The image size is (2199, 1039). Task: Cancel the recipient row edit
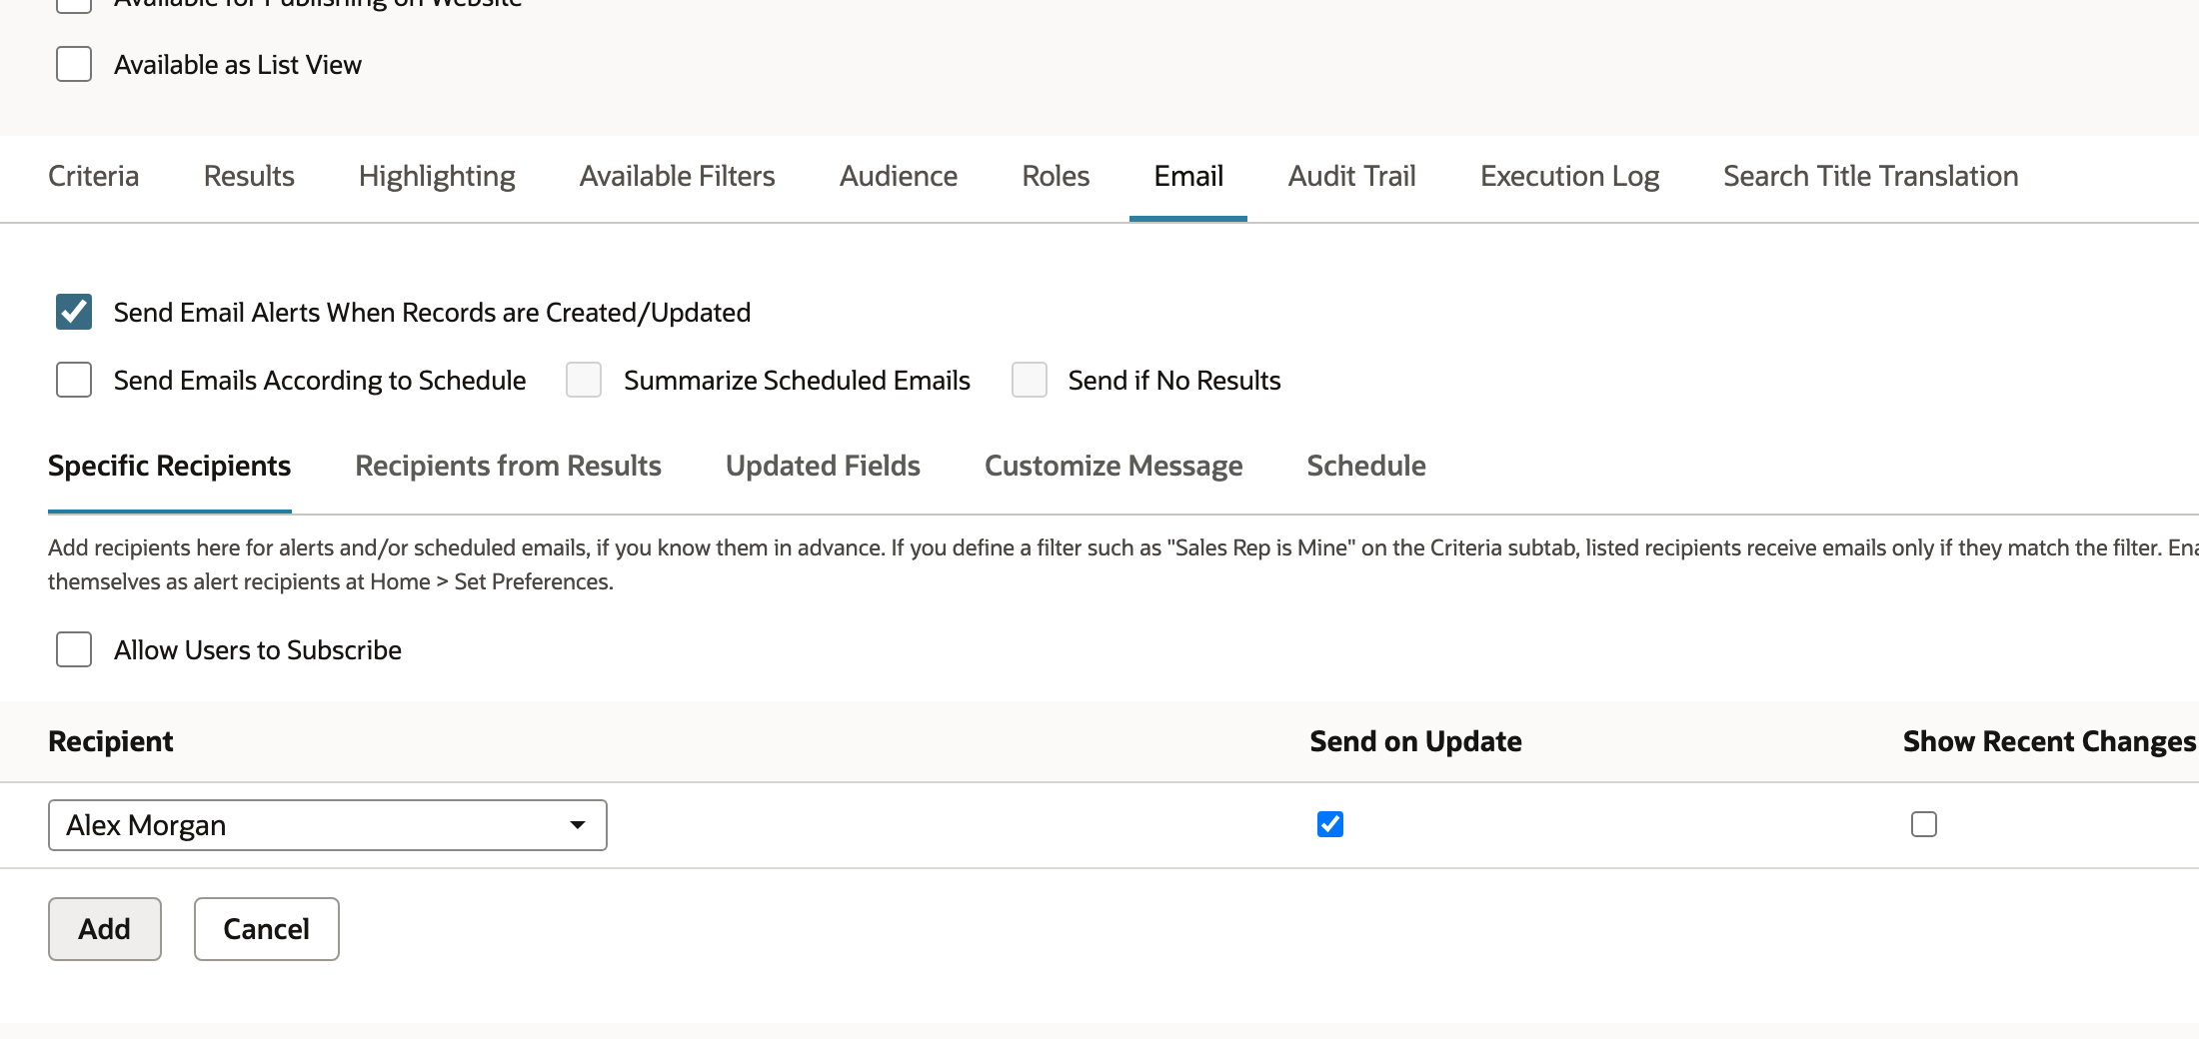[x=267, y=929]
